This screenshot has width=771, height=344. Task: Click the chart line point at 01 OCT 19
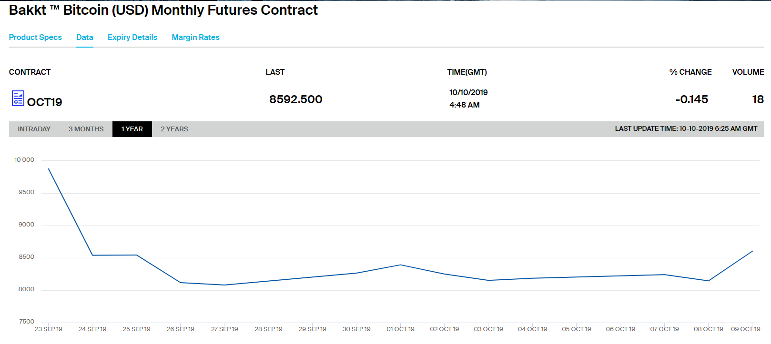coord(401,265)
